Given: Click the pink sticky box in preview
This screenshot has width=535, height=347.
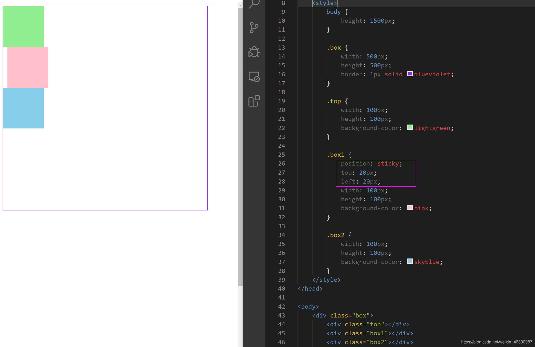Looking at the screenshot, I should point(28,67).
